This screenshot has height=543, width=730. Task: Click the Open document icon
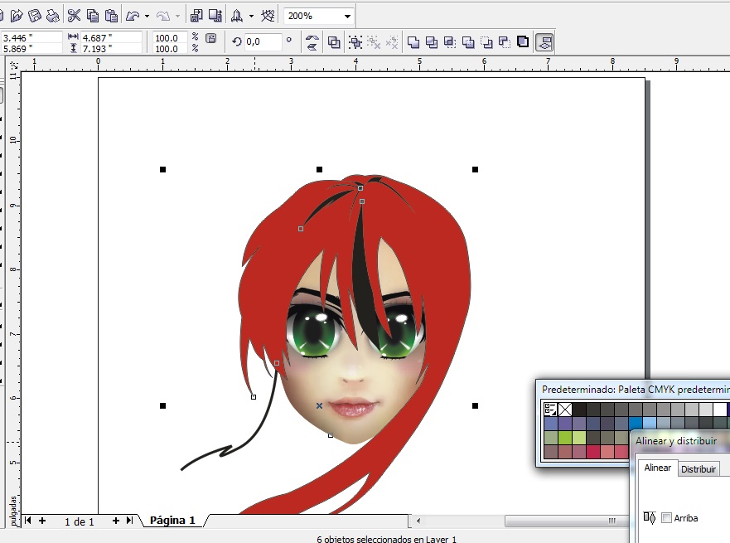[17, 16]
